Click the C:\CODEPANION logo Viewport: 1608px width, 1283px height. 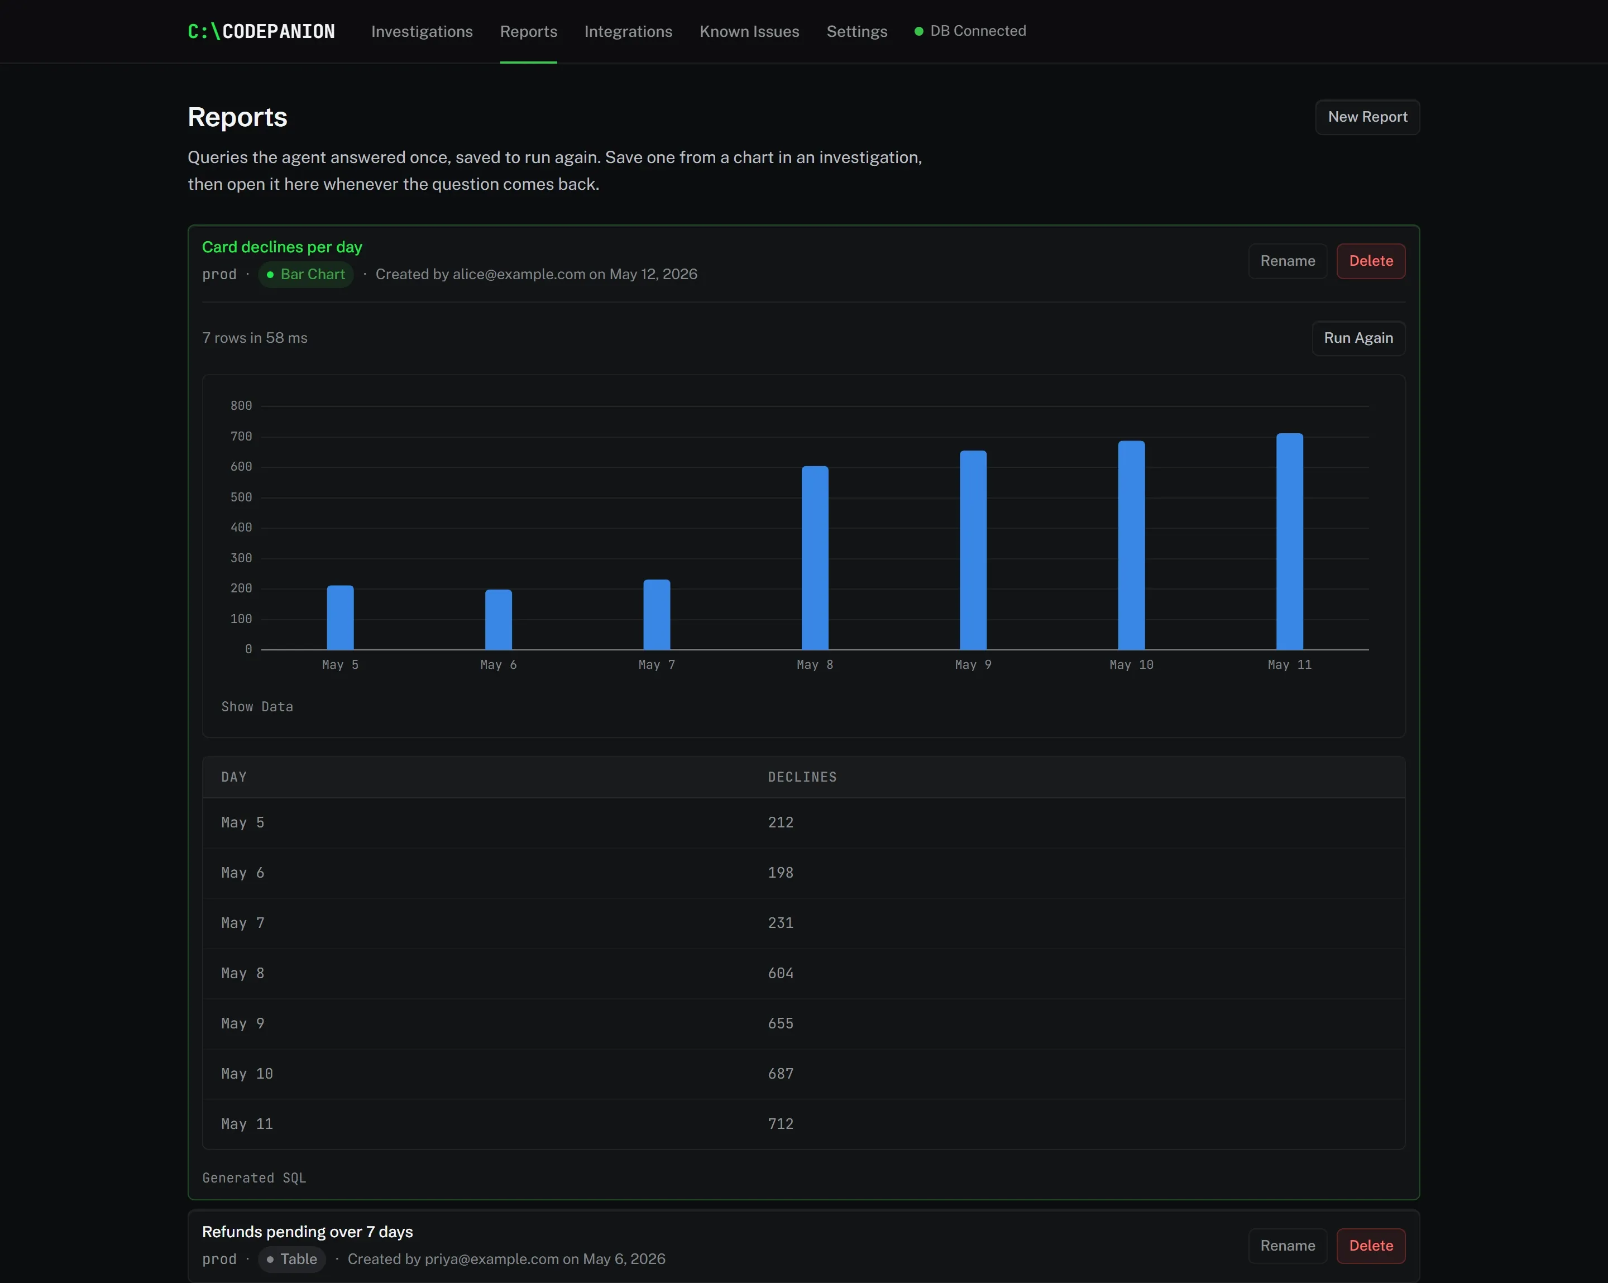click(x=261, y=31)
